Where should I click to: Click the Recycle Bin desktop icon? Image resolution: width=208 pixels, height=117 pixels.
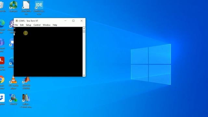point(2,6)
